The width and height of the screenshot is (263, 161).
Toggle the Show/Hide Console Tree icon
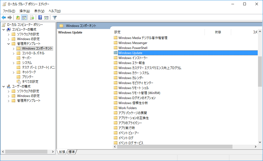click(24, 17)
